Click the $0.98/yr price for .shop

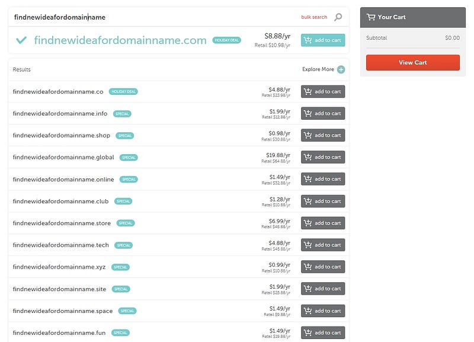279,133
